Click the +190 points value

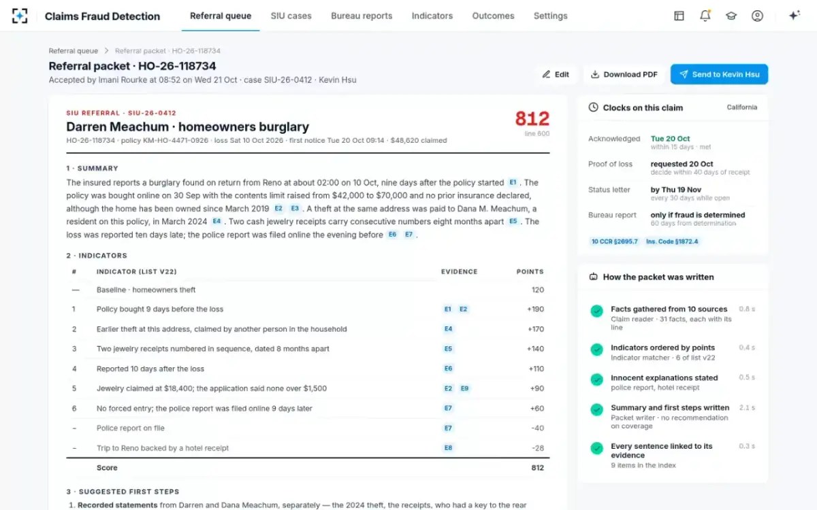[x=535, y=309]
